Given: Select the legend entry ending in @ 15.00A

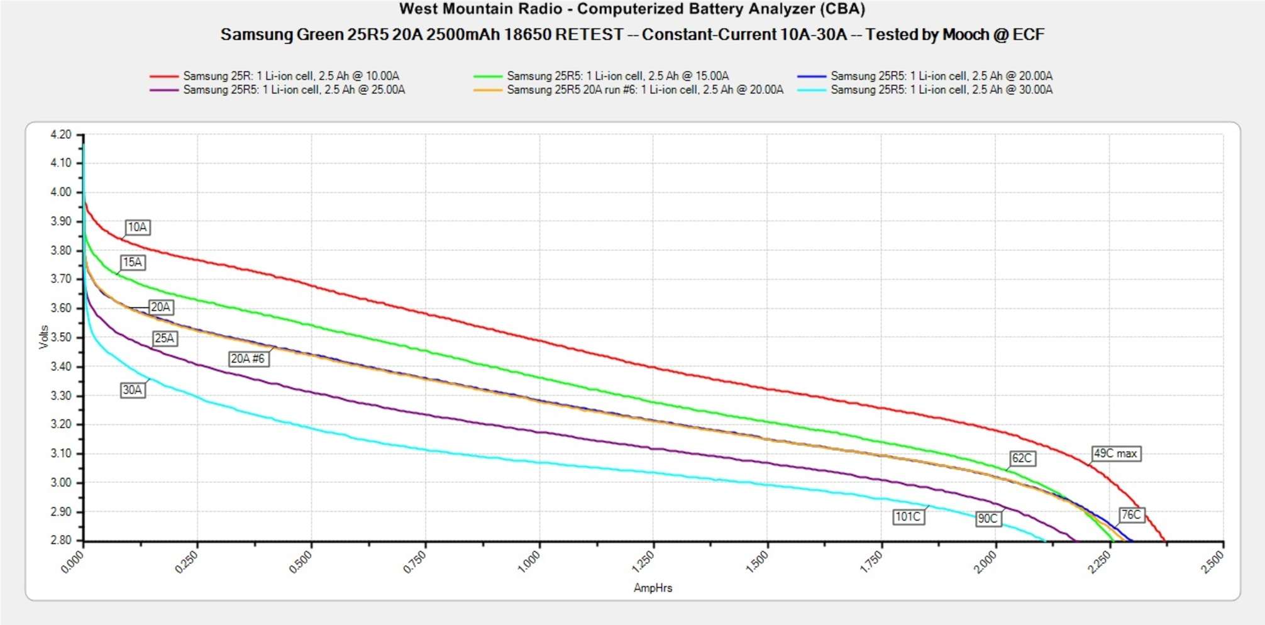Looking at the screenshot, I should [618, 76].
